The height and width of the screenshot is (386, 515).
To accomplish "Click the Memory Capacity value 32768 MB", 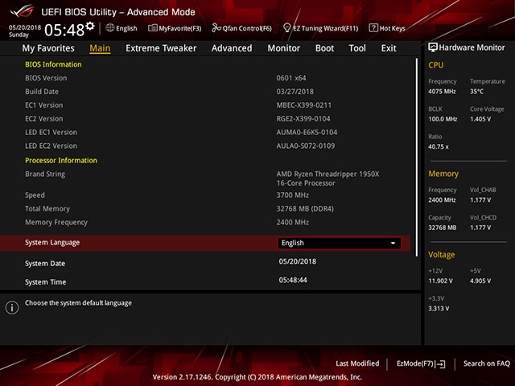I will [x=442, y=228].
